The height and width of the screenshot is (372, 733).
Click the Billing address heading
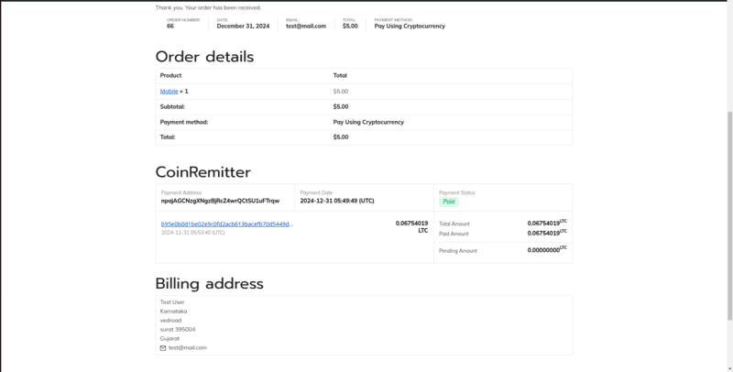pyautogui.click(x=209, y=283)
